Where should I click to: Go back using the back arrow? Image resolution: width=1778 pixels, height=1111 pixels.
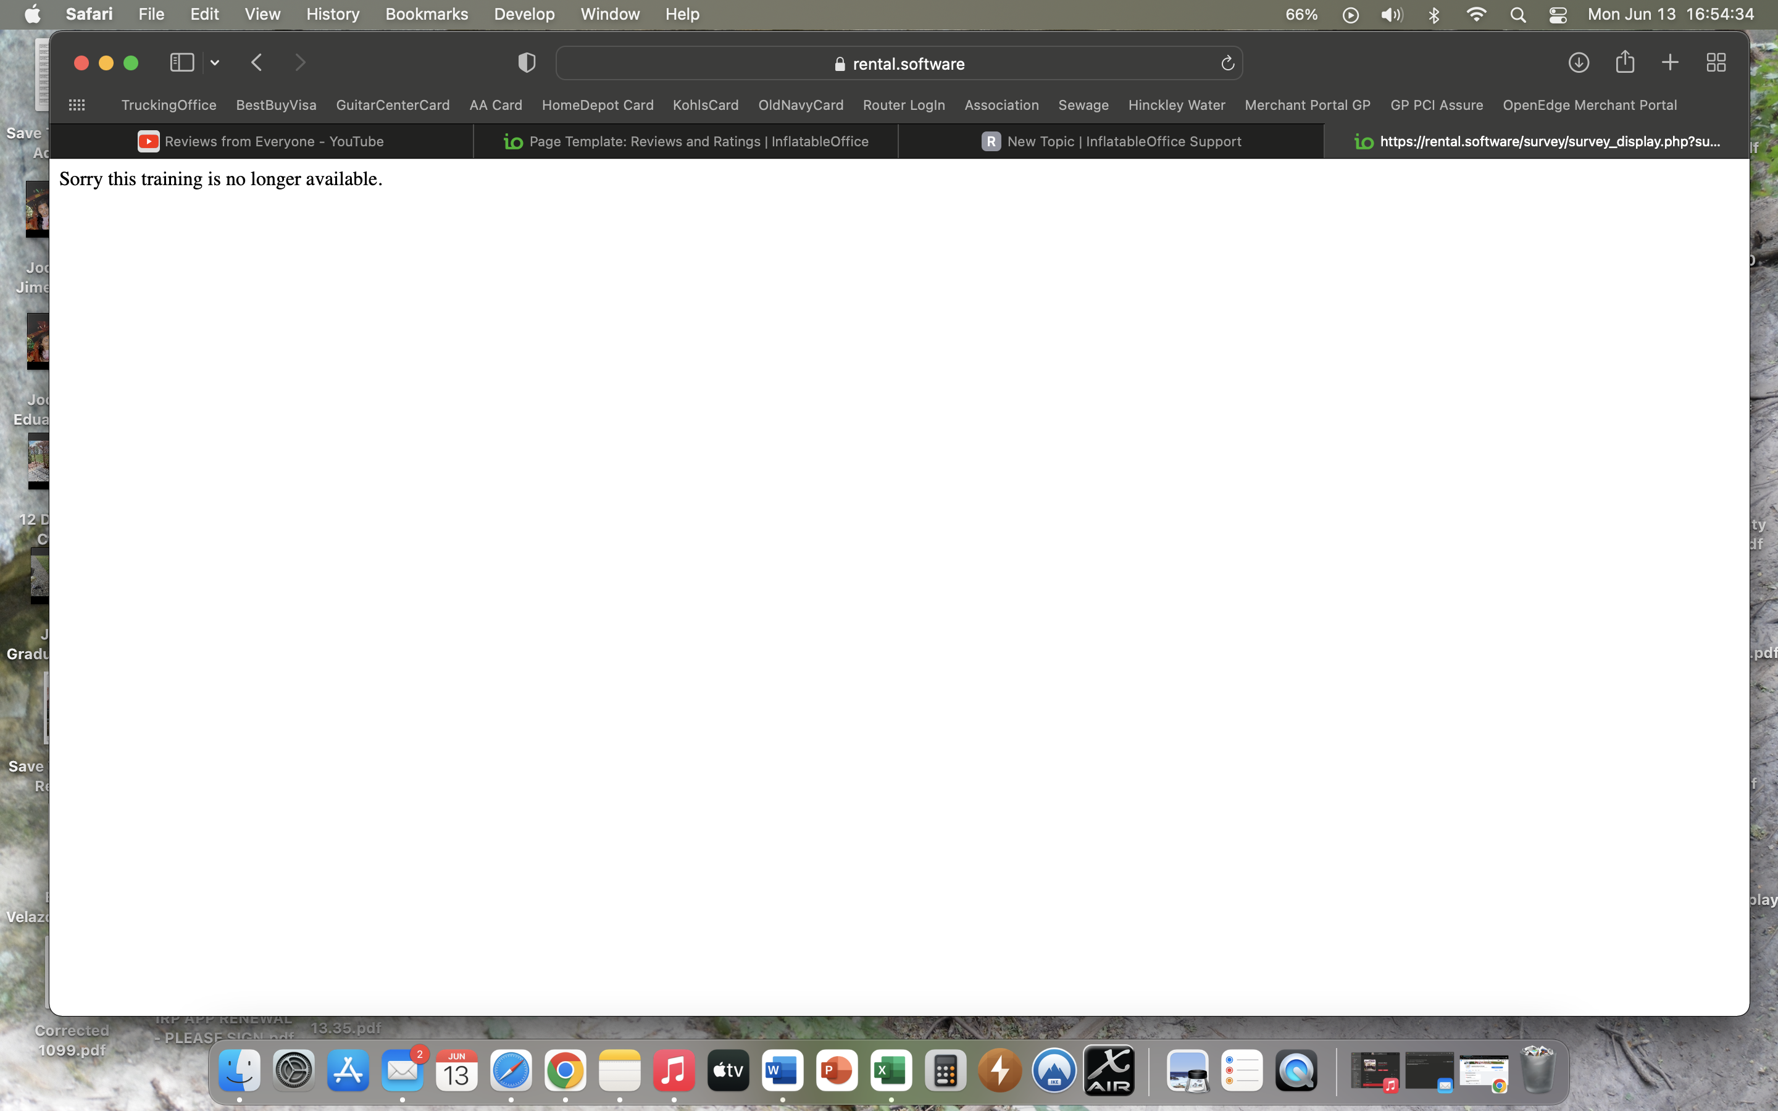pos(256,62)
